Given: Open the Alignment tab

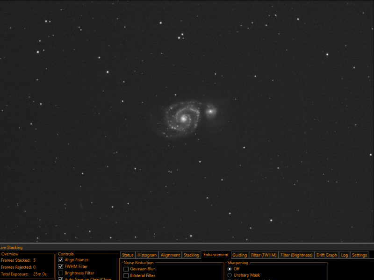Looking at the screenshot, I should click(x=170, y=255).
